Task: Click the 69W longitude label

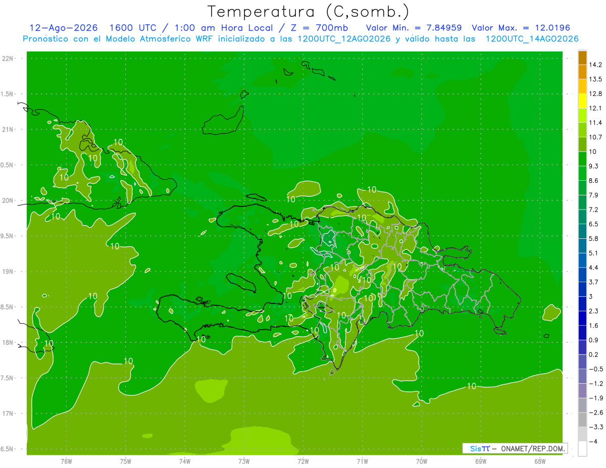Action: pyautogui.click(x=481, y=461)
